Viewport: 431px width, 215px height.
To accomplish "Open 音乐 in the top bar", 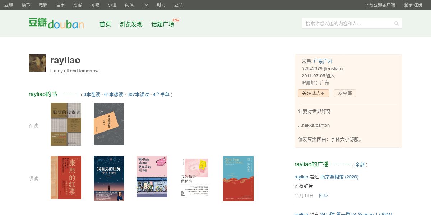I will tap(60, 5).
